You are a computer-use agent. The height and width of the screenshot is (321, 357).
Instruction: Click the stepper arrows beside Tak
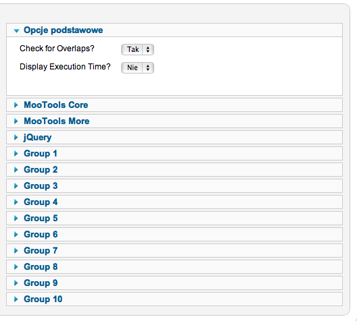(x=148, y=49)
